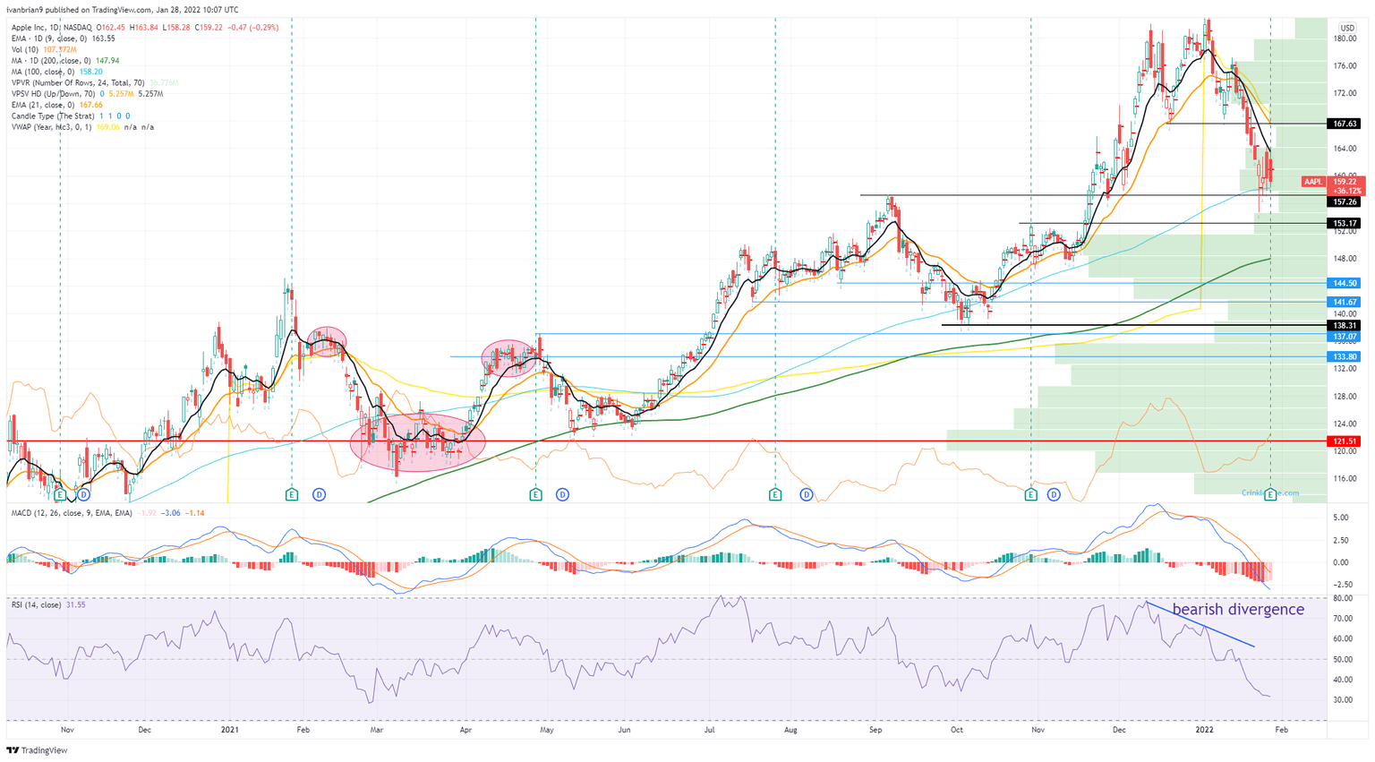Click the 2021 label on the time axis
This screenshot has width=1375, height=762.
click(x=230, y=730)
